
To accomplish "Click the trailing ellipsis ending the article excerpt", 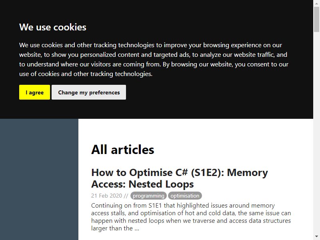I will (137, 228).
